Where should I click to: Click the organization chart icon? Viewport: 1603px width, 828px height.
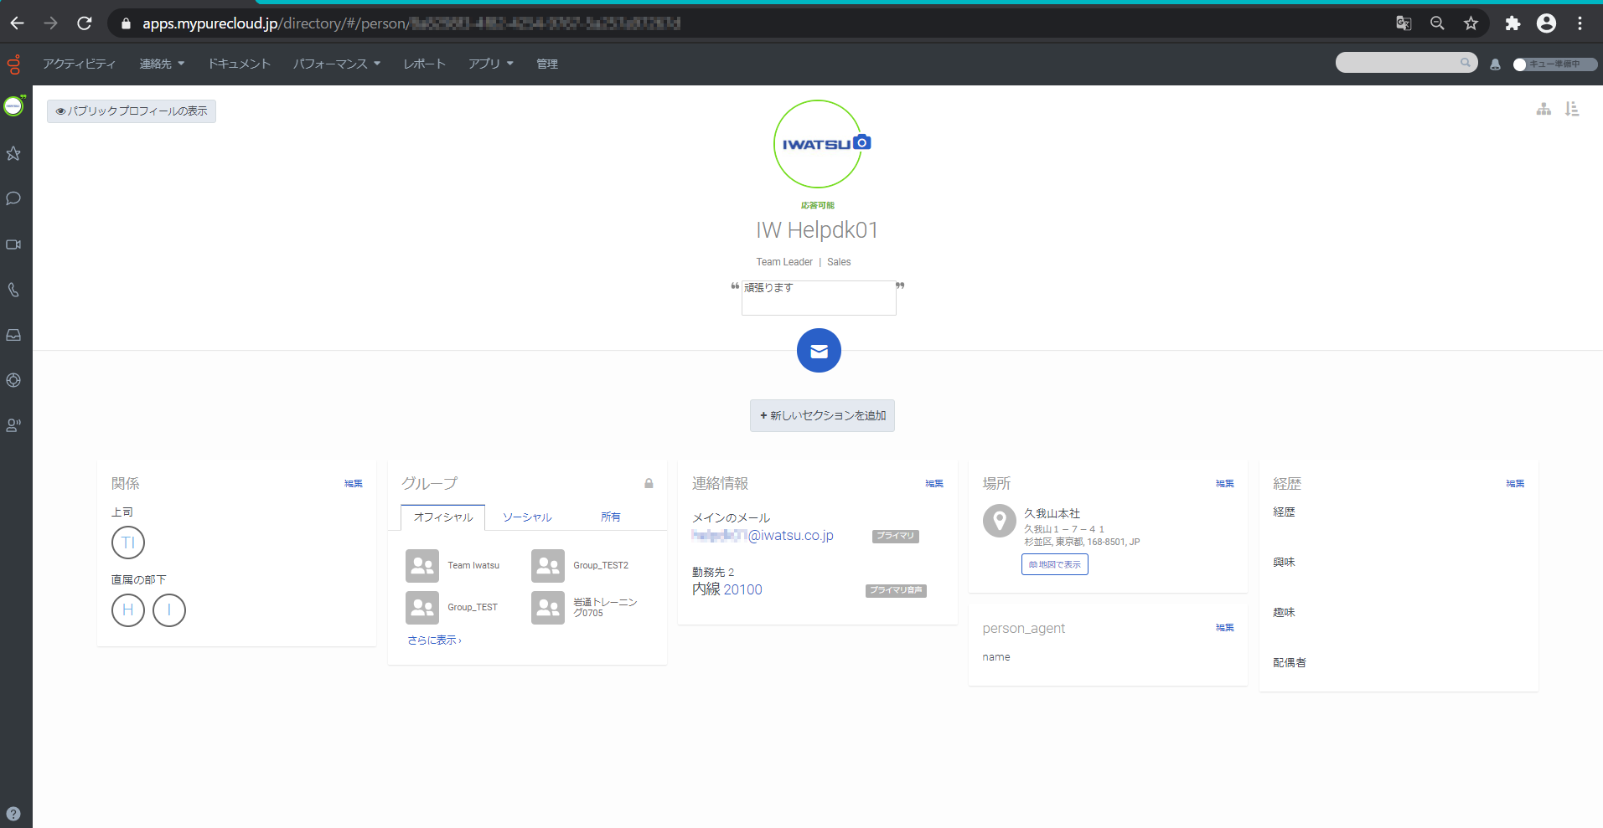tap(1544, 109)
